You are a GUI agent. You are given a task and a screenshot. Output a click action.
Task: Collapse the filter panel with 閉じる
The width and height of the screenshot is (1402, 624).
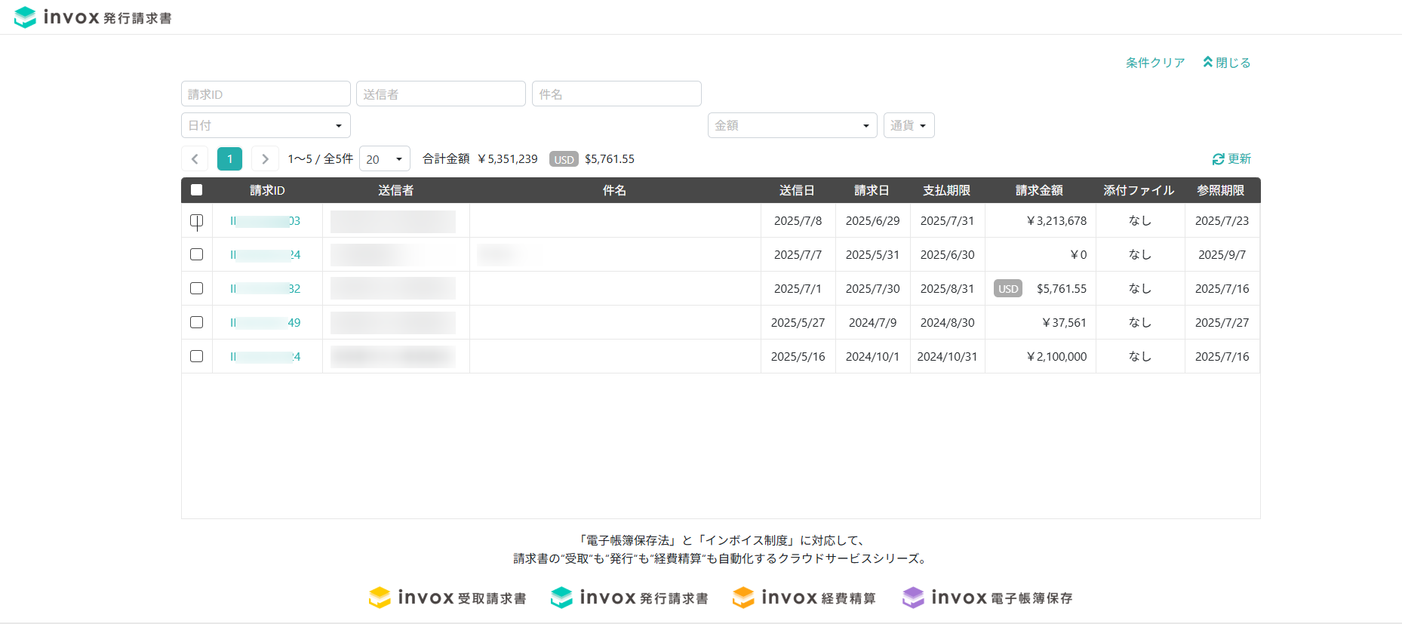(1227, 63)
